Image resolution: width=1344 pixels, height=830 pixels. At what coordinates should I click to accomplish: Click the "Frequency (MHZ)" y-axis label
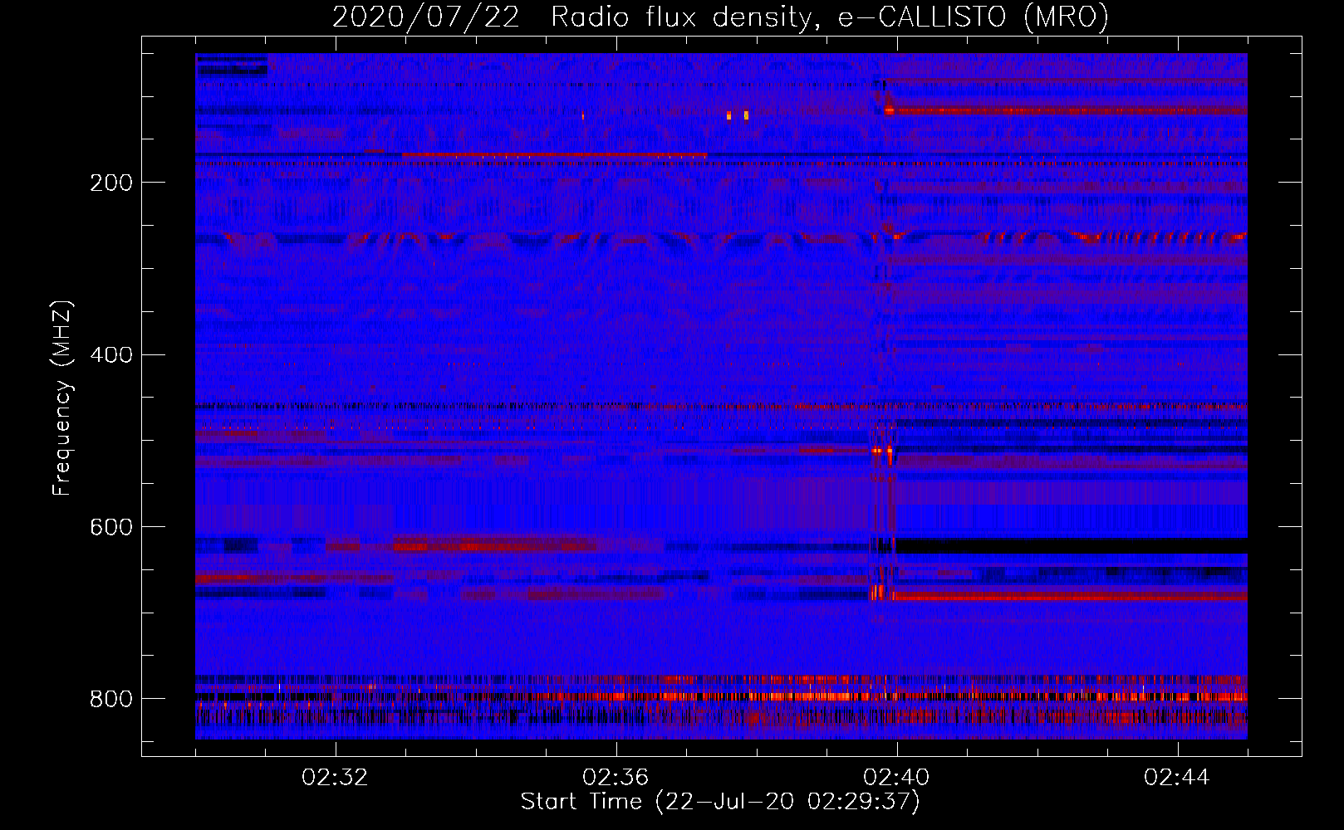click(x=62, y=398)
